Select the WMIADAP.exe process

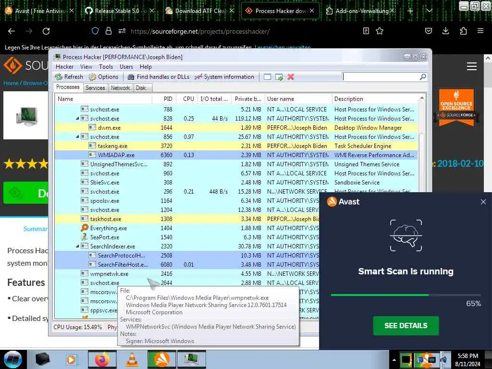236,155
